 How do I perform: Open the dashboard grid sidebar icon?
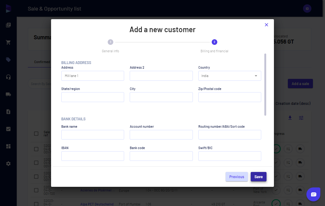point(8,146)
